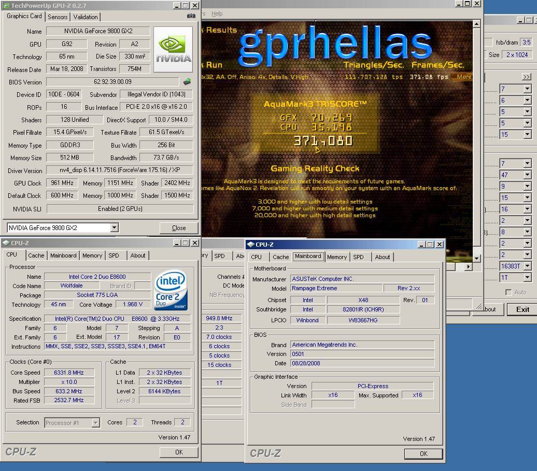
Task: Open the NVIDIA GeForce 9800 GX2 card dropdown
Action: pyautogui.click(x=115, y=227)
